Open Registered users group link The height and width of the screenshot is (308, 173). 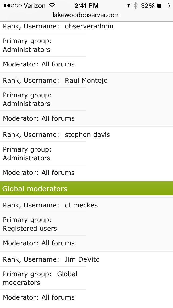pos(30,229)
